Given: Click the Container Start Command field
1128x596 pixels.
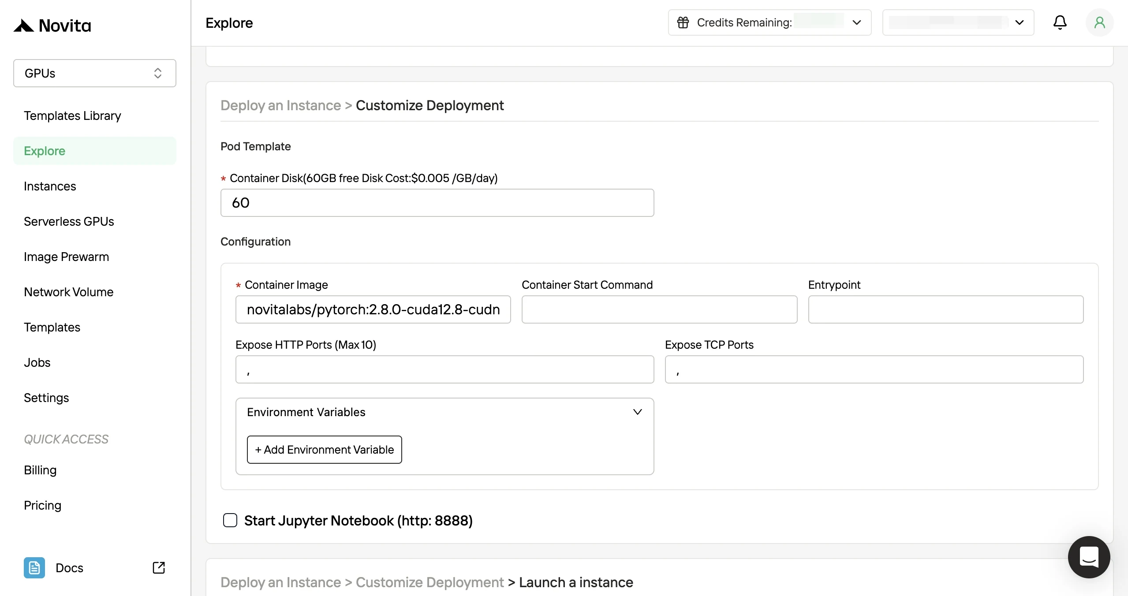Looking at the screenshot, I should 659,309.
